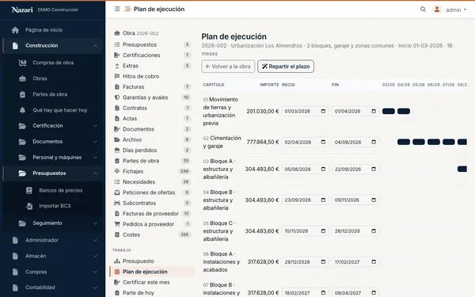Viewport: 475px width, 297px height.
Task: Expand the Seguimiento folder
Action: click(x=58, y=223)
